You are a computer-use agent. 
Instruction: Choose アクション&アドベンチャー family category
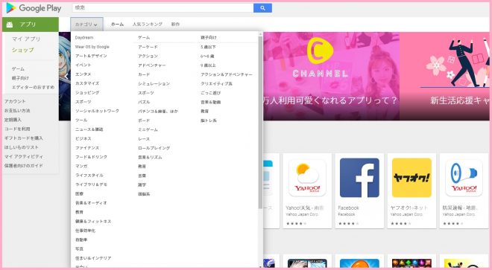(x=226, y=74)
